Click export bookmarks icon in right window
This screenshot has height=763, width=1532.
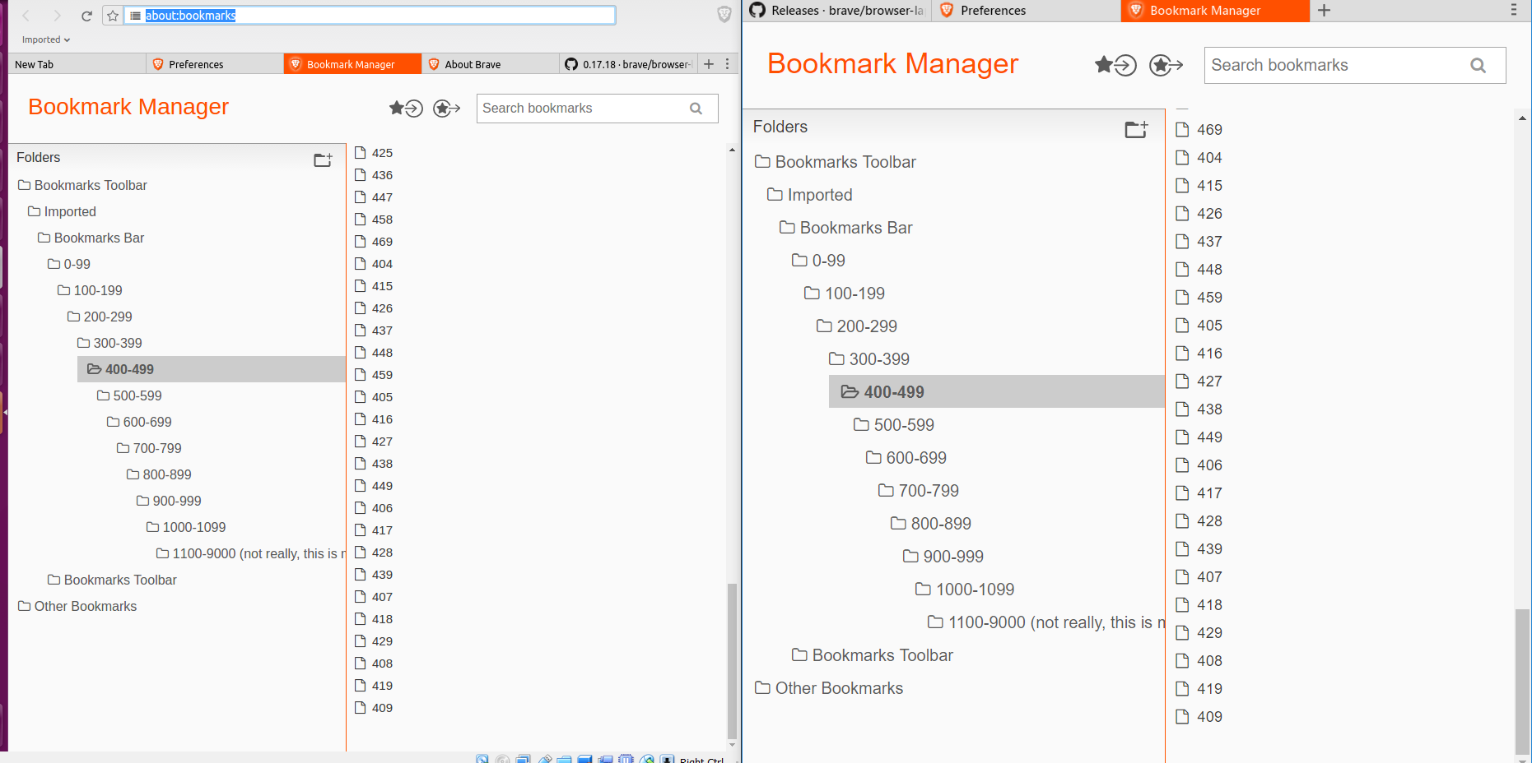point(1166,65)
